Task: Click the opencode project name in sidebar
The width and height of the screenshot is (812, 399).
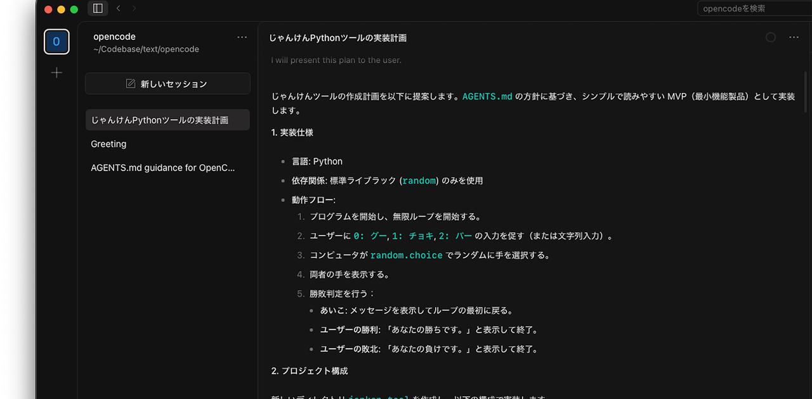Action: point(114,37)
